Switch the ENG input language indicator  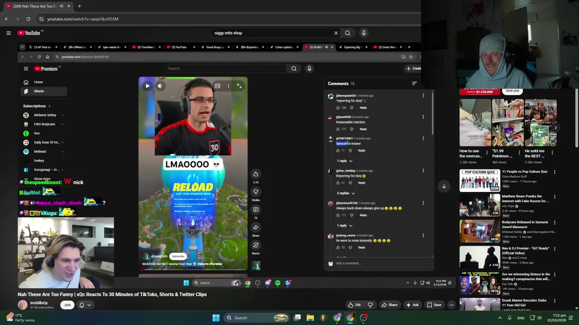(521, 318)
